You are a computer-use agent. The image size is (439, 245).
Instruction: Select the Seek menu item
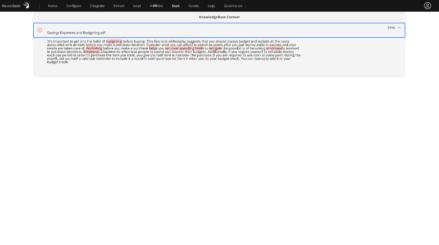pyautogui.click(x=175, y=6)
